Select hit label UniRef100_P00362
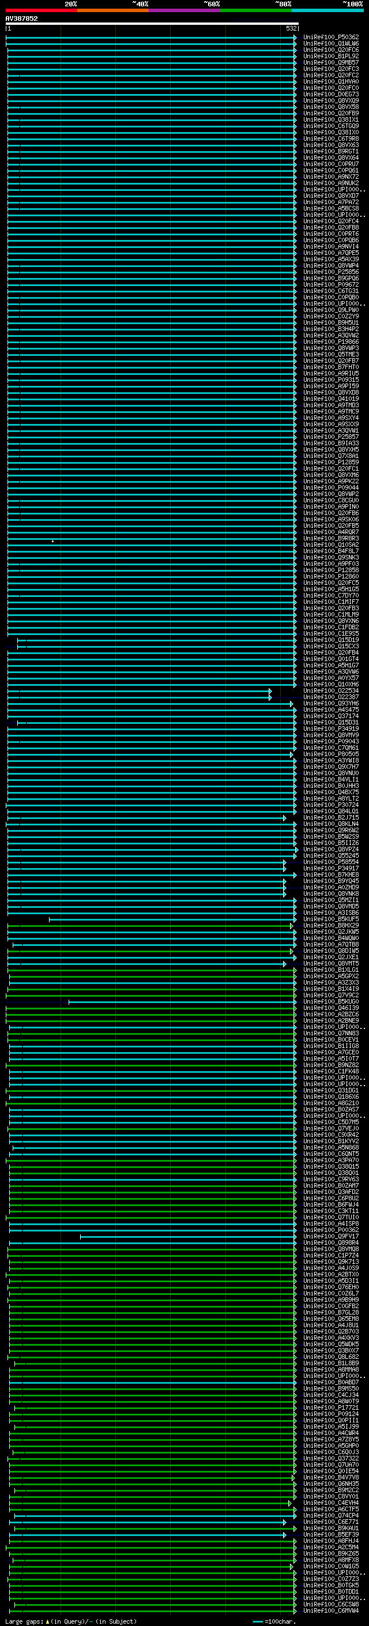 pyautogui.click(x=331, y=1230)
